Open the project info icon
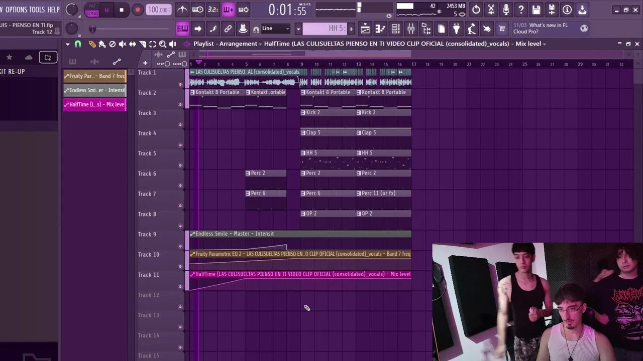 (x=567, y=10)
